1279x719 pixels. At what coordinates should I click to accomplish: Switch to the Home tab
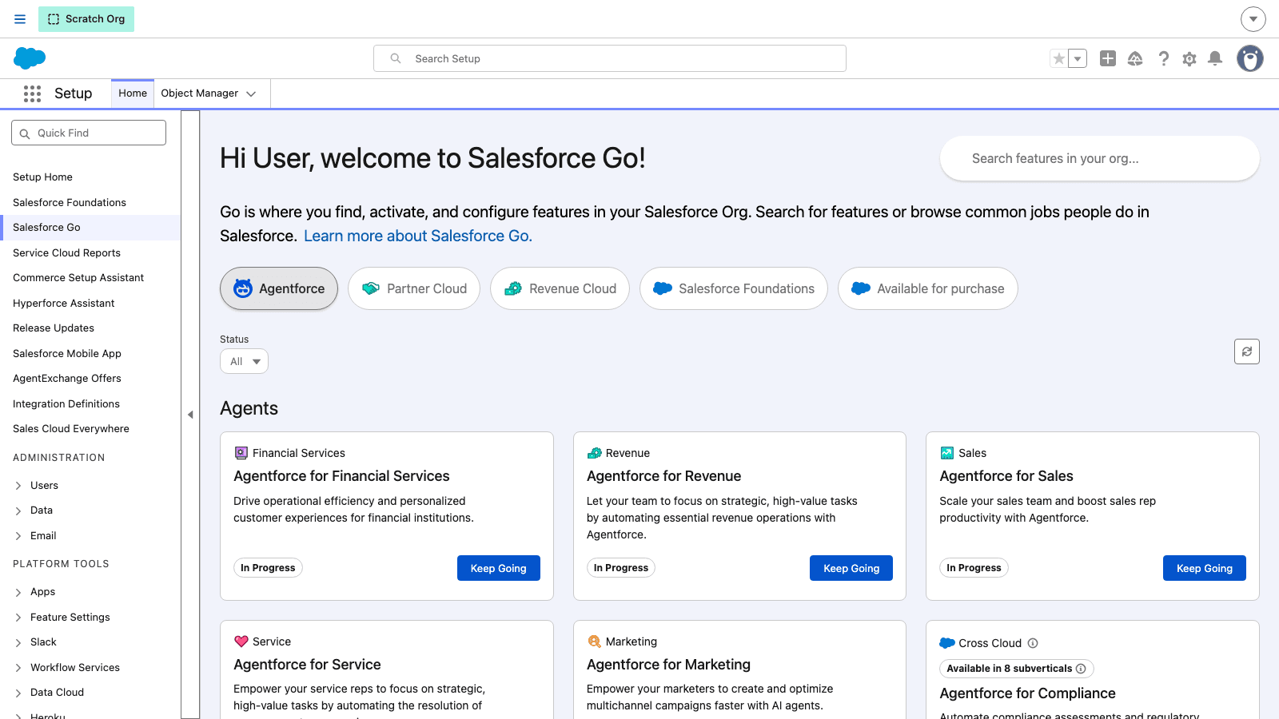(133, 93)
